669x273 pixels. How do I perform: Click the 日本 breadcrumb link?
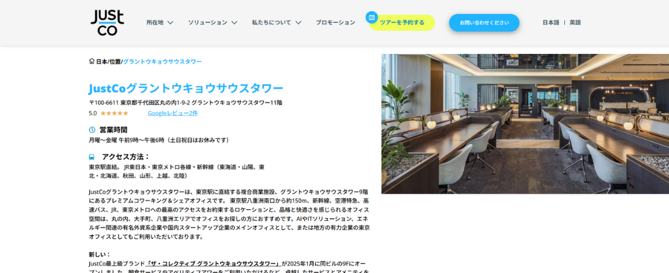click(102, 61)
